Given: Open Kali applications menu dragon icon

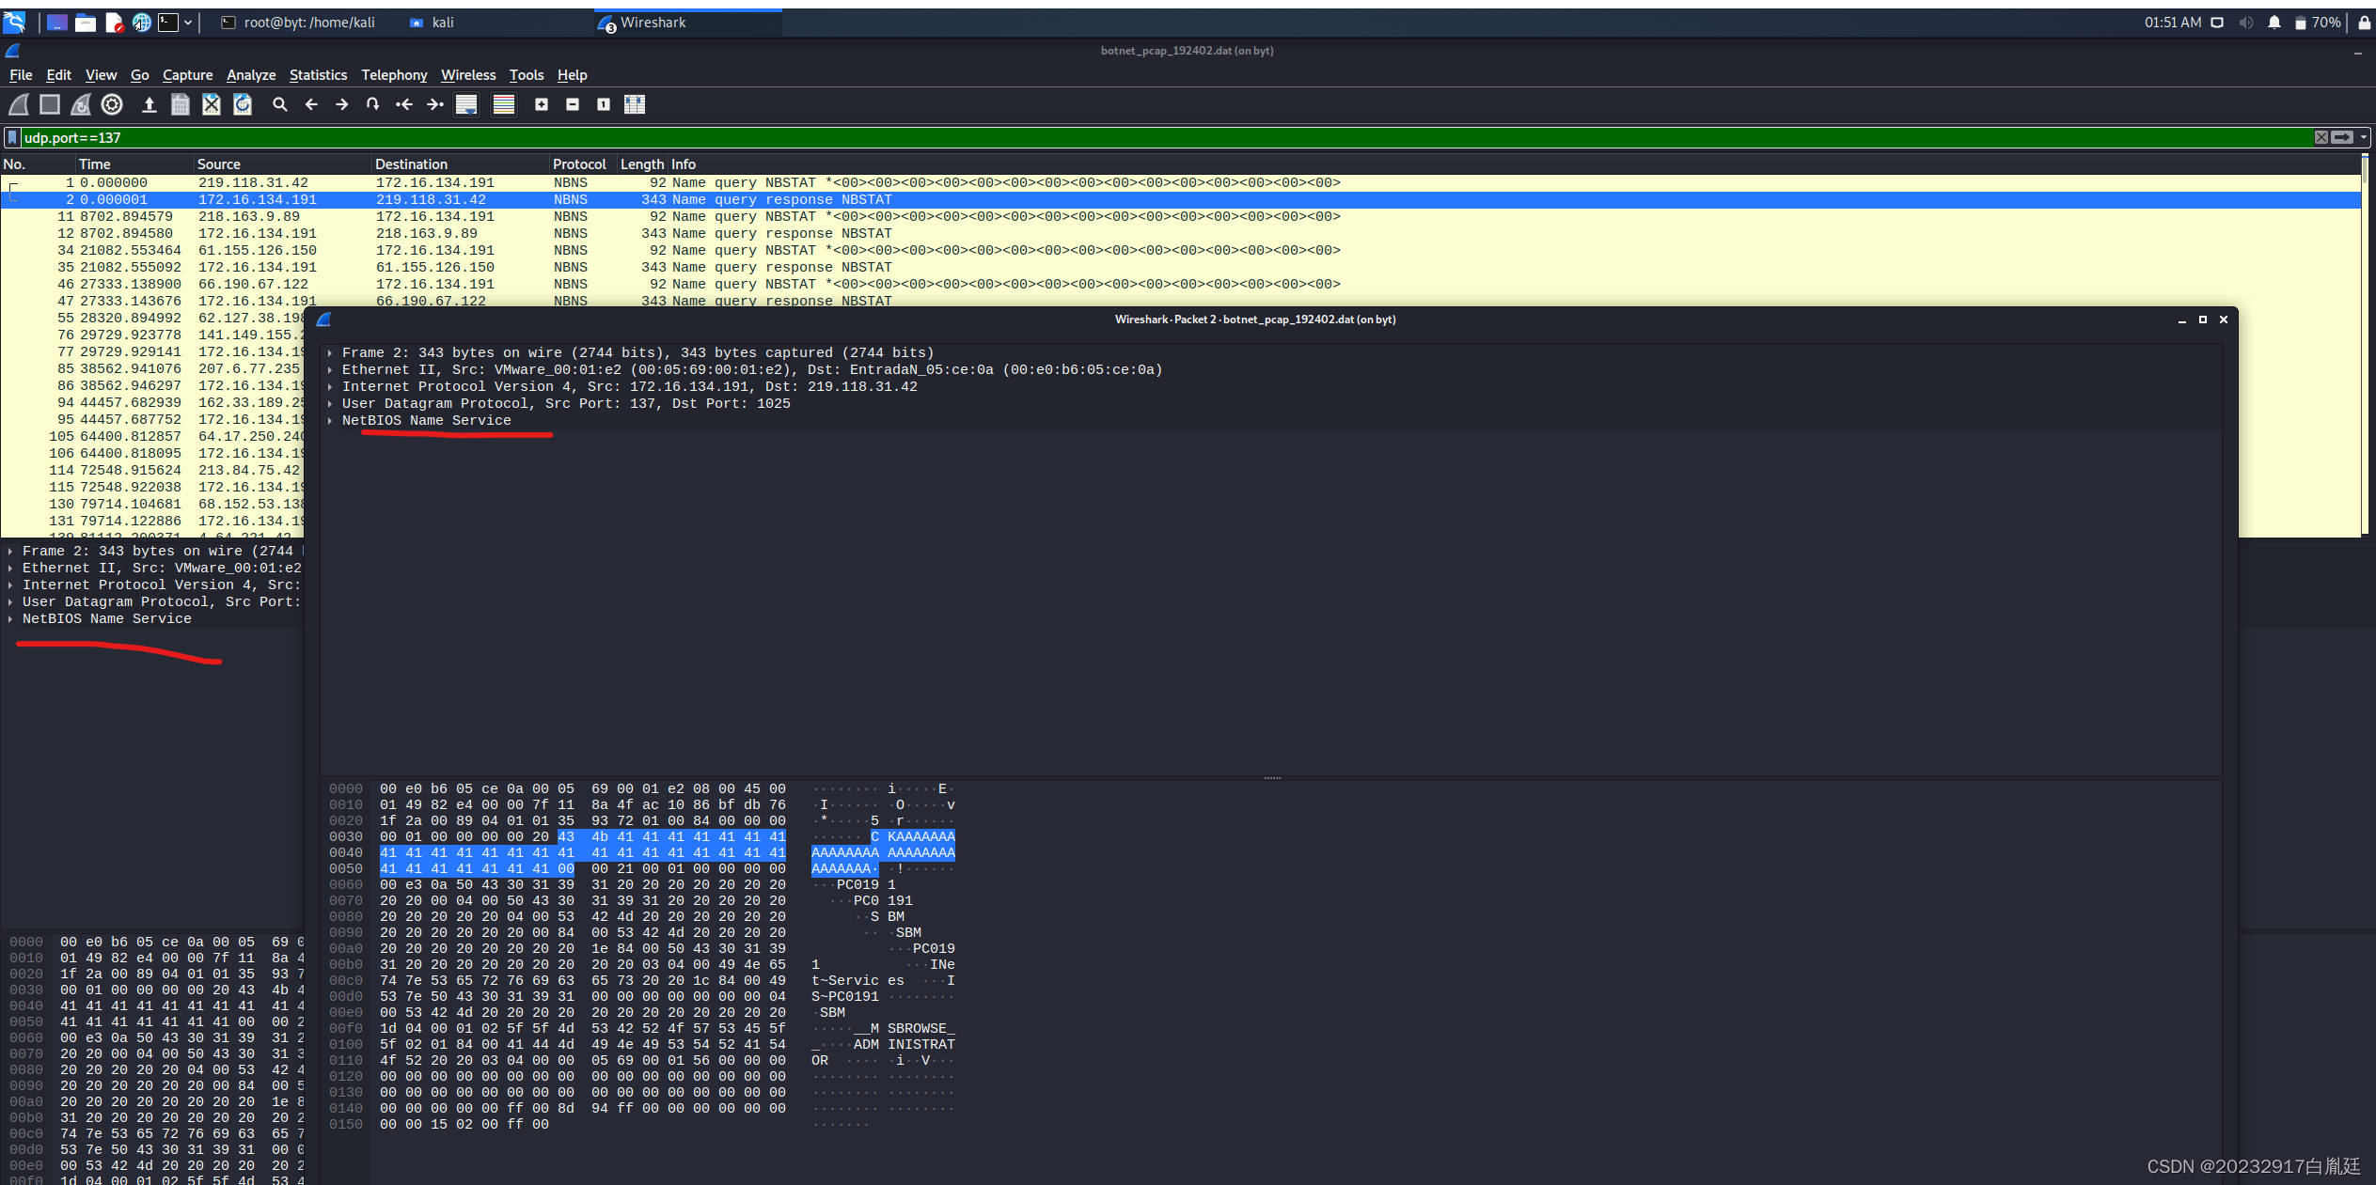Looking at the screenshot, I should pyautogui.click(x=14, y=23).
